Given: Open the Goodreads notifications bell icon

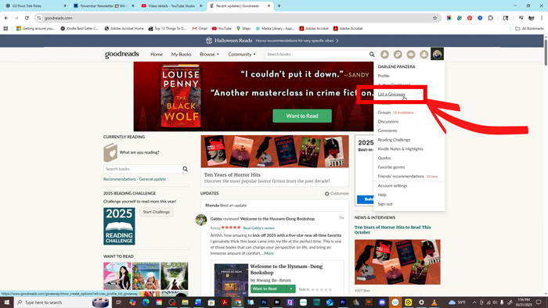Looking at the screenshot, I should (384, 55).
